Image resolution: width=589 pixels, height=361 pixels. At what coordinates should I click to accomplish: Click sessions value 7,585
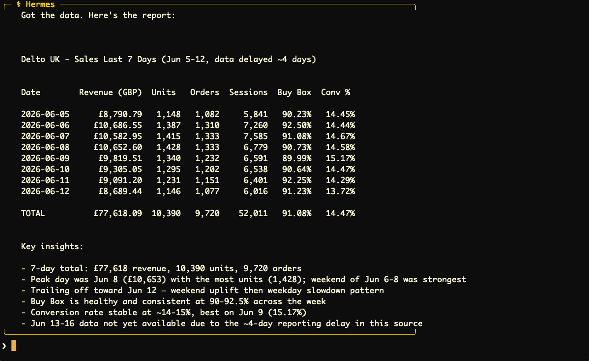pyautogui.click(x=256, y=136)
